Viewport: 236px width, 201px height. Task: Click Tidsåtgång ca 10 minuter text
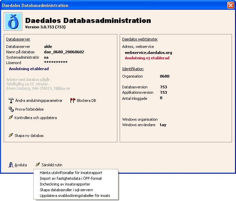(28, 84)
